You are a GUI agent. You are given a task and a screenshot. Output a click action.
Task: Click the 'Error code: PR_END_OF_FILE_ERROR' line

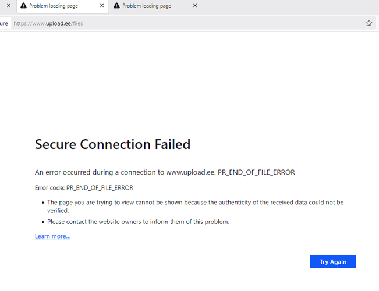point(84,188)
